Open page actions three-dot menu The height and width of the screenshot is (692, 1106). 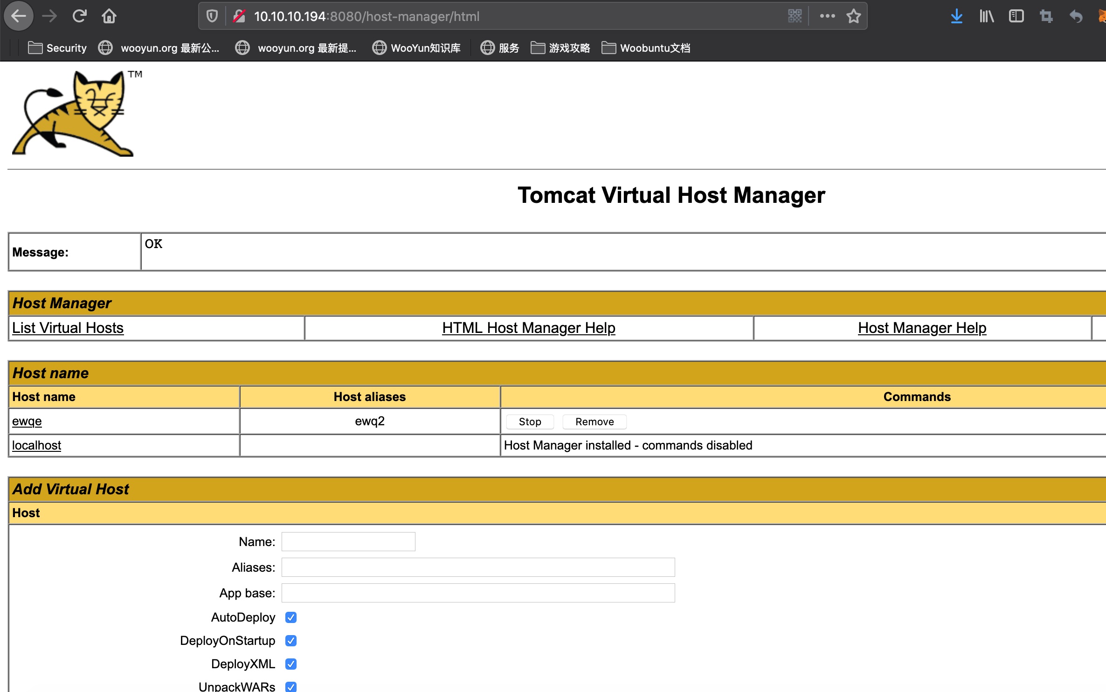[x=827, y=16]
